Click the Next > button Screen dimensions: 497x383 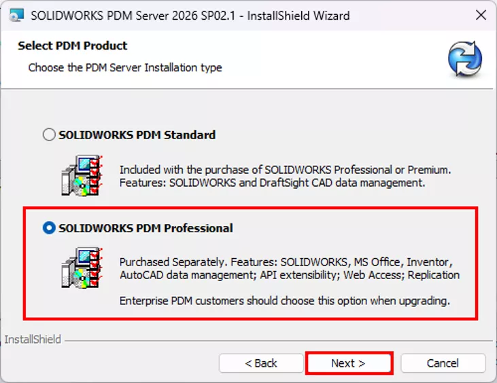[349, 363]
